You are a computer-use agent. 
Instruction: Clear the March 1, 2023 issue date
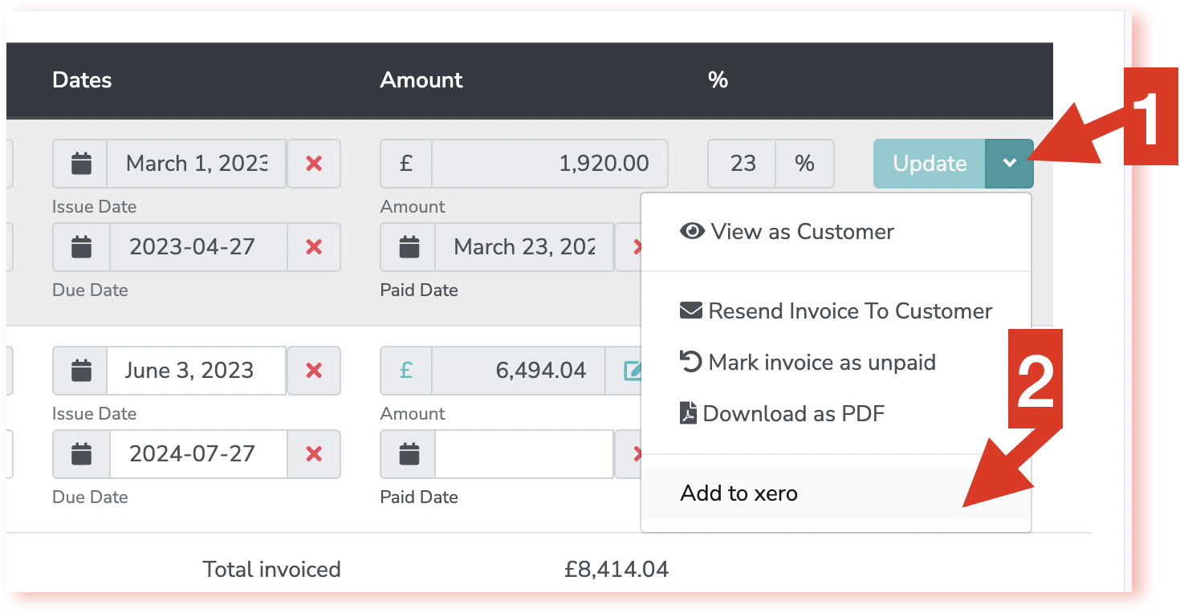pos(314,164)
